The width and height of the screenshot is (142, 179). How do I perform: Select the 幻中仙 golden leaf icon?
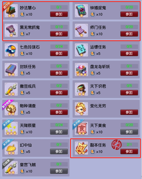pos(11,148)
